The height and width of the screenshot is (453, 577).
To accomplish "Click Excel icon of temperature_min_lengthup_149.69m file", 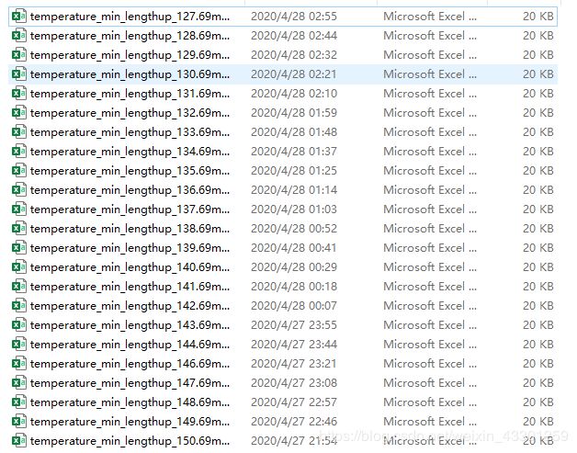I will click(18, 422).
